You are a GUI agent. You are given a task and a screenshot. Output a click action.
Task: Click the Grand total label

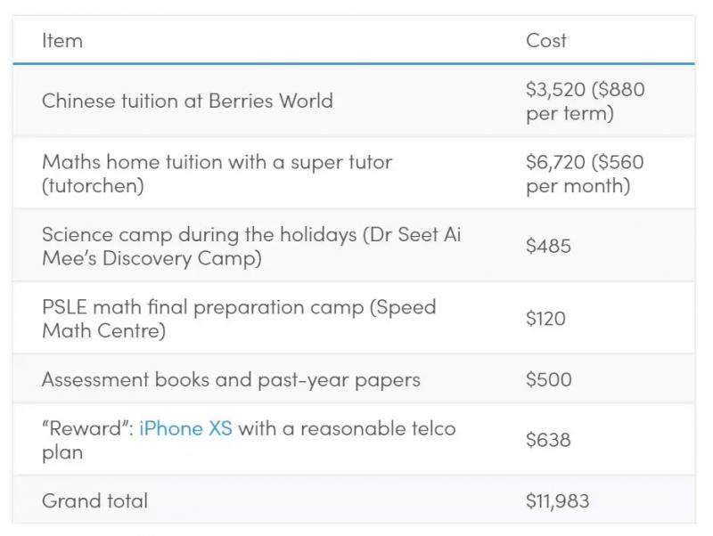tap(94, 500)
